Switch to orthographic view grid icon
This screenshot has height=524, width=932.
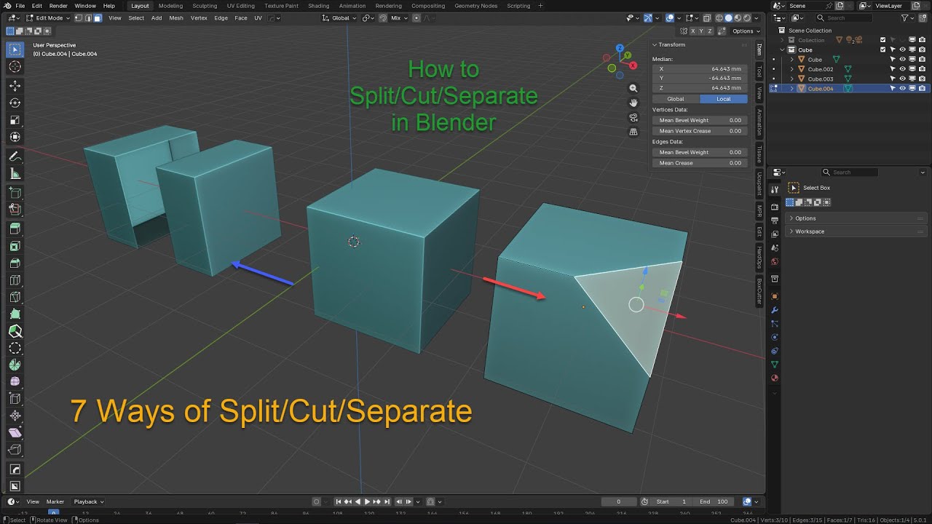[633, 132]
